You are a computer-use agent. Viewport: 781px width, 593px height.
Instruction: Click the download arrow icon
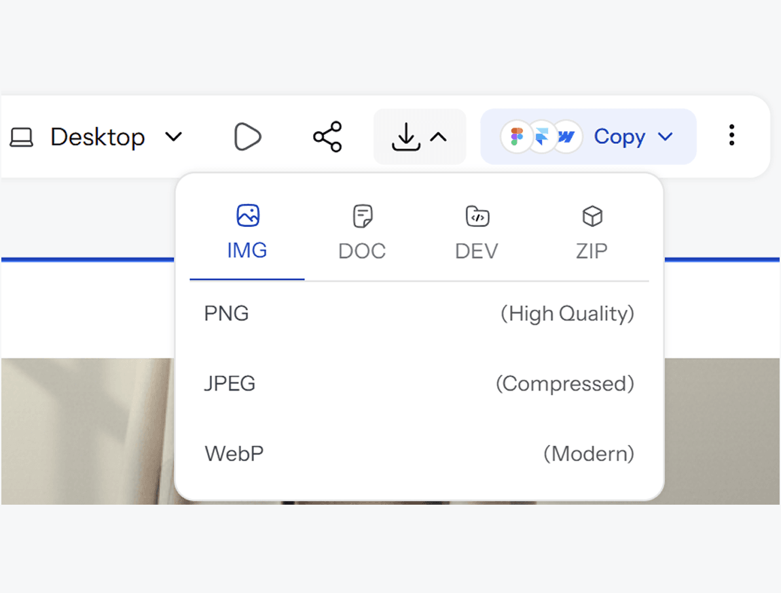[x=406, y=137]
